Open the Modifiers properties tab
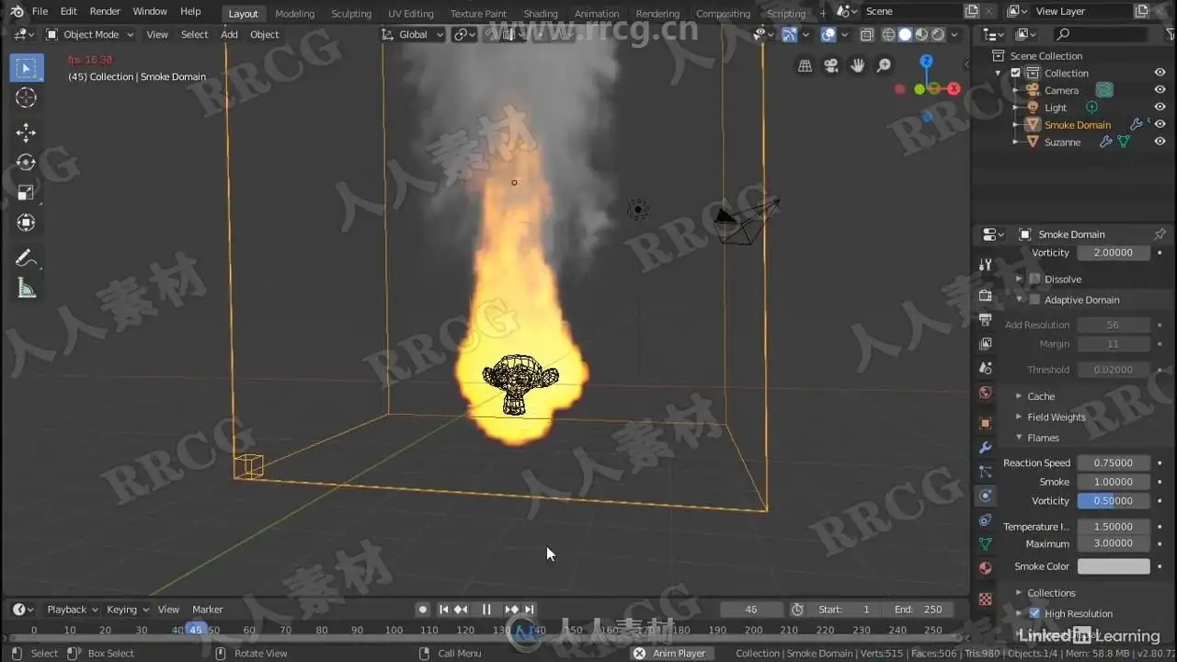Viewport: 1177px width, 662px height. (986, 448)
